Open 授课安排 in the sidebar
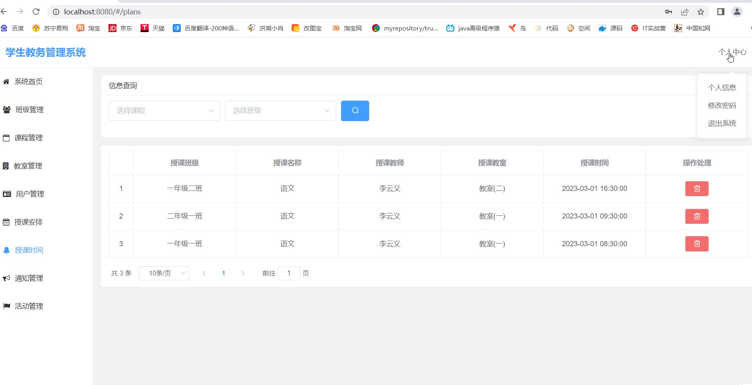The image size is (752, 385). [x=28, y=222]
